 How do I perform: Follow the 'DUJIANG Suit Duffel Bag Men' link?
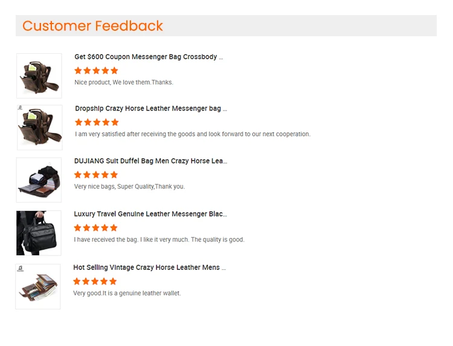coord(150,161)
